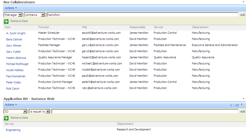Collapse the Nos Collaborateurs web part menu arrow

pyautogui.click(x=243, y=2)
